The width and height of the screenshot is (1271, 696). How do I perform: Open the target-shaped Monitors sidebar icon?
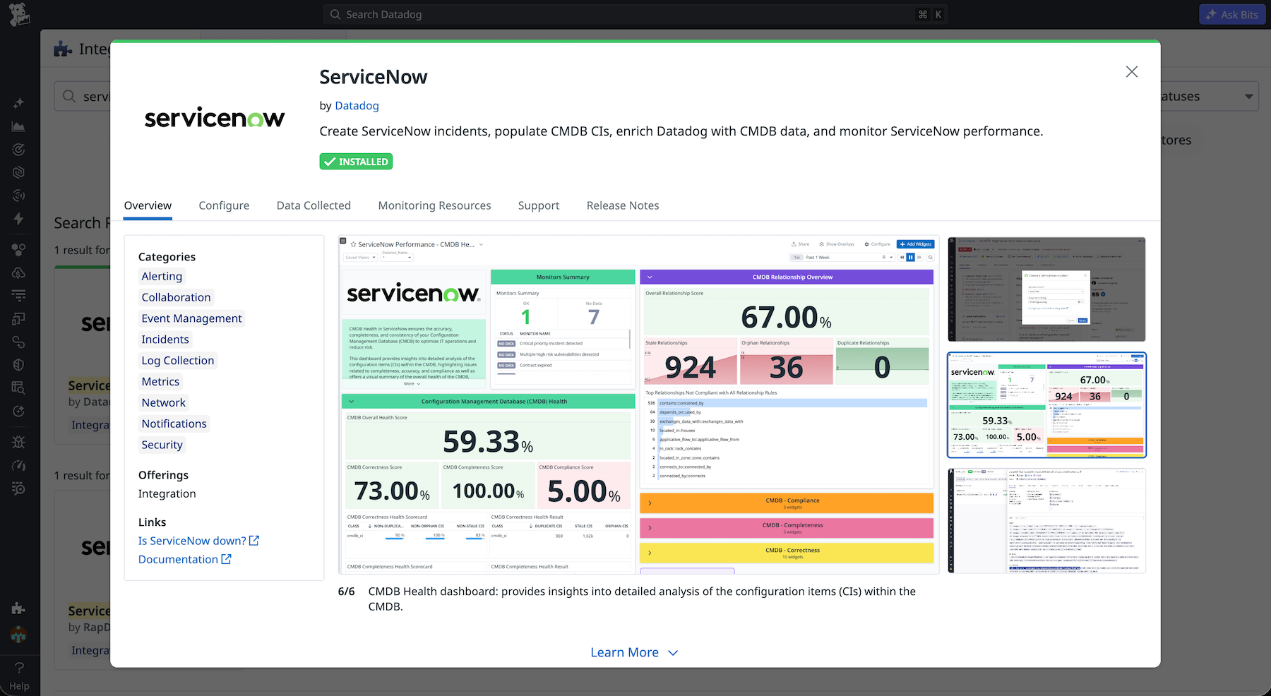coord(19,150)
